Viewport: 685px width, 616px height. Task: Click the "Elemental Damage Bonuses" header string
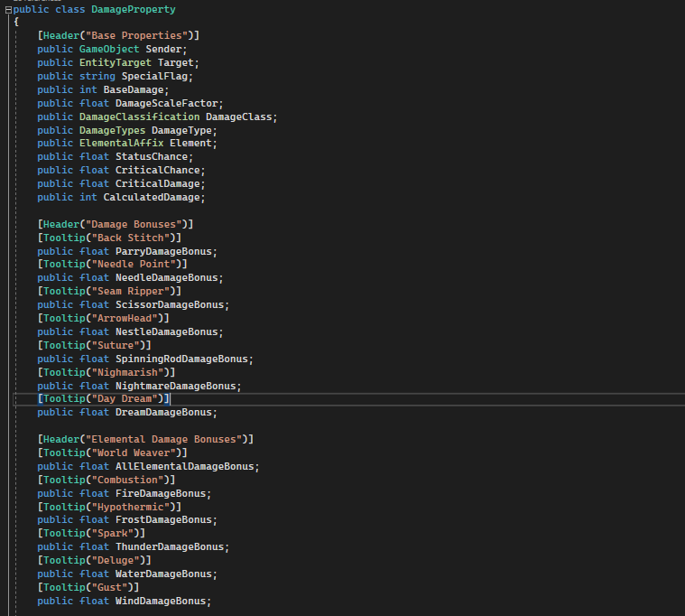[167, 439]
